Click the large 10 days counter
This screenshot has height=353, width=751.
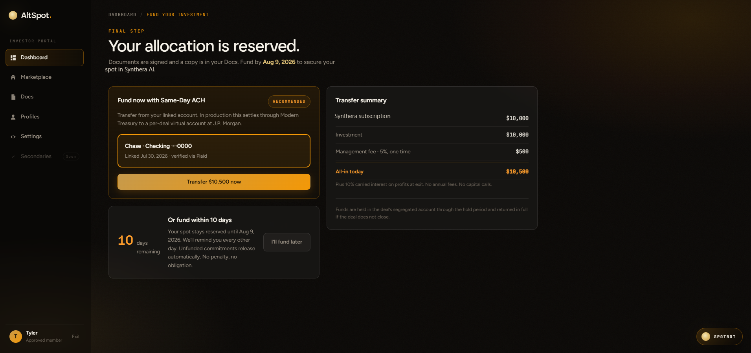pos(125,240)
